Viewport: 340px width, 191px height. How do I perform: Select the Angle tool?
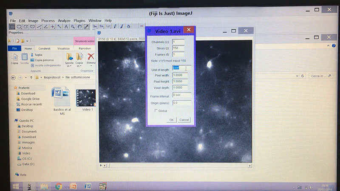tap(46, 27)
